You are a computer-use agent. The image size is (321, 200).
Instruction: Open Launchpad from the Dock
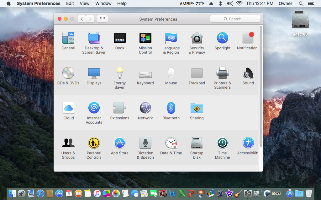coord(22,193)
